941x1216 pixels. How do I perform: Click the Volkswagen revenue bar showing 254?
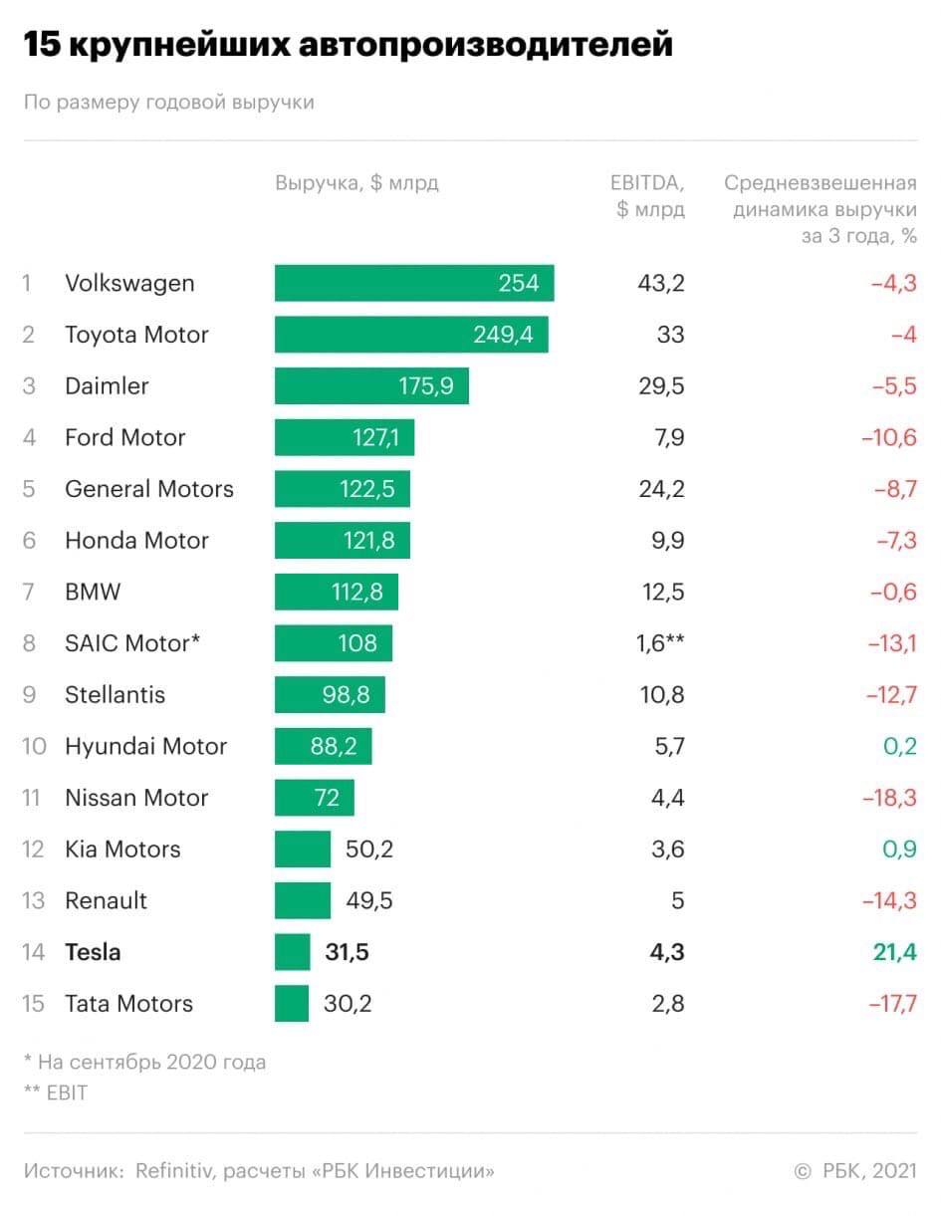[413, 283]
